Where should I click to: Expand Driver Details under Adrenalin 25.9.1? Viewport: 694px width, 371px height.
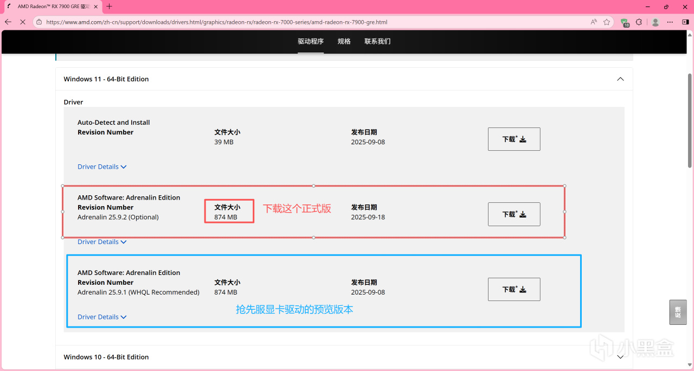[102, 317]
